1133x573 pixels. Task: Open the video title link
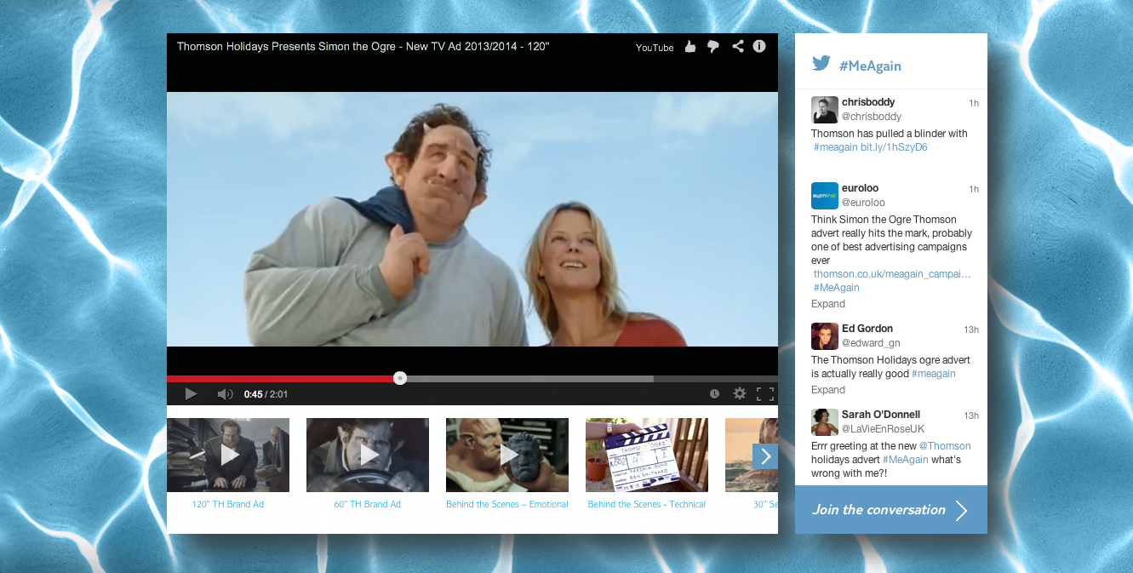point(363,47)
